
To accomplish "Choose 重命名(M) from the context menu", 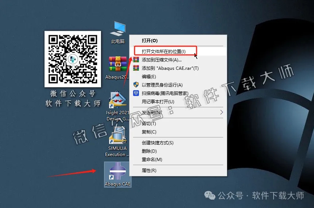I will click(x=178, y=160).
